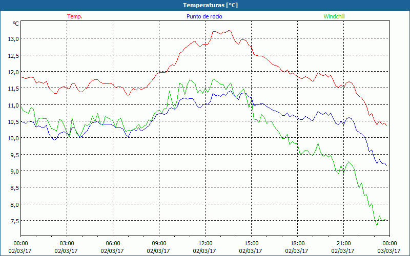410x256 pixels.
Task: Click the Punto de rocío legend label
Action: 204,16
